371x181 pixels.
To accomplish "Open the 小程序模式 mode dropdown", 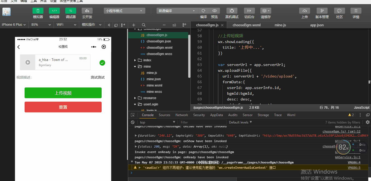I will 124,11.
